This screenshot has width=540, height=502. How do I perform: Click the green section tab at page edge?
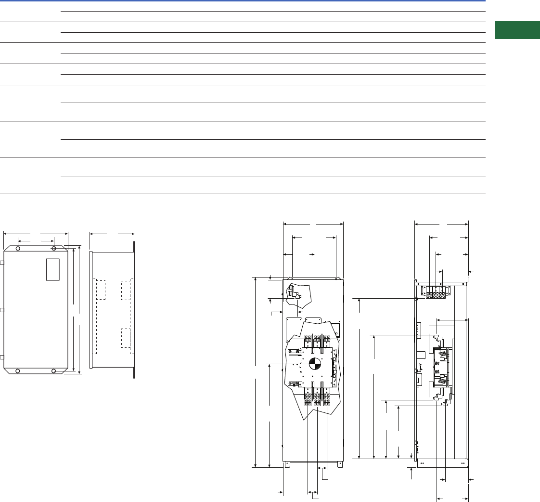coord(517,30)
